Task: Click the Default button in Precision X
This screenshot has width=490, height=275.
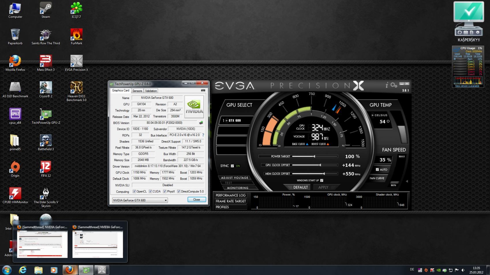Action: click(300, 187)
